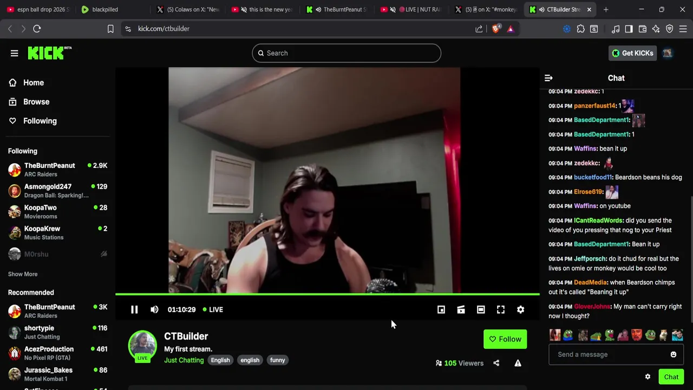Image resolution: width=693 pixels, height=390 pixels.
Task: Toggle browser sidebar panel
Action: pos(629,29)
